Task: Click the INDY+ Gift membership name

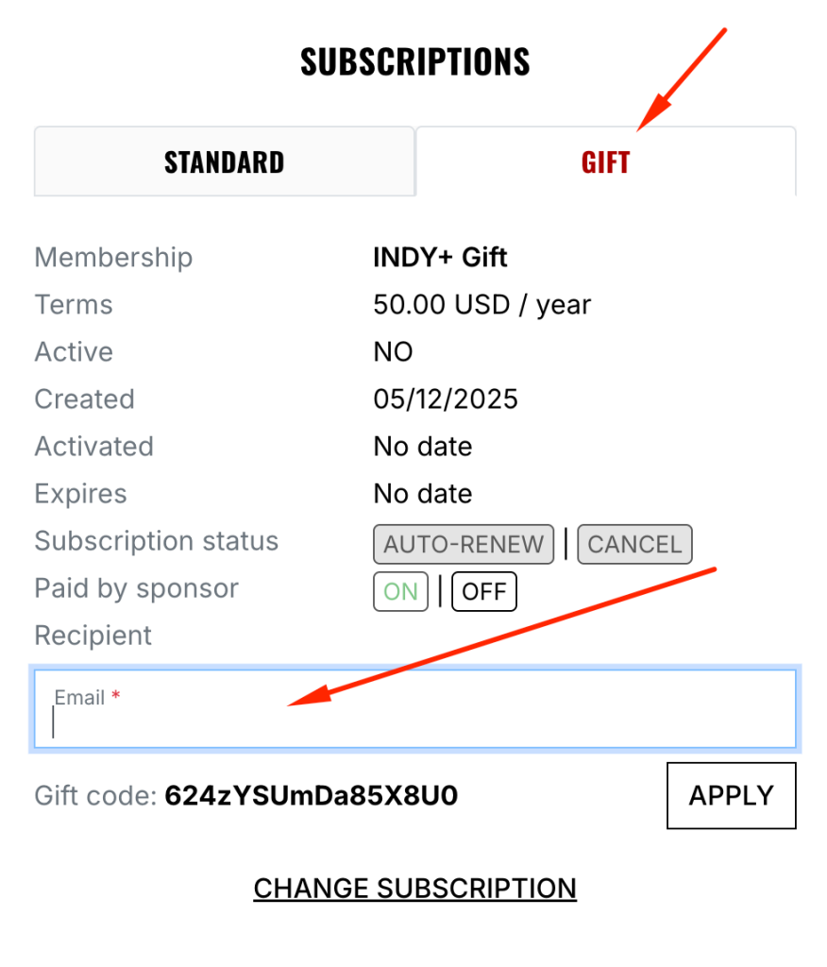Action: coord(440,257)
